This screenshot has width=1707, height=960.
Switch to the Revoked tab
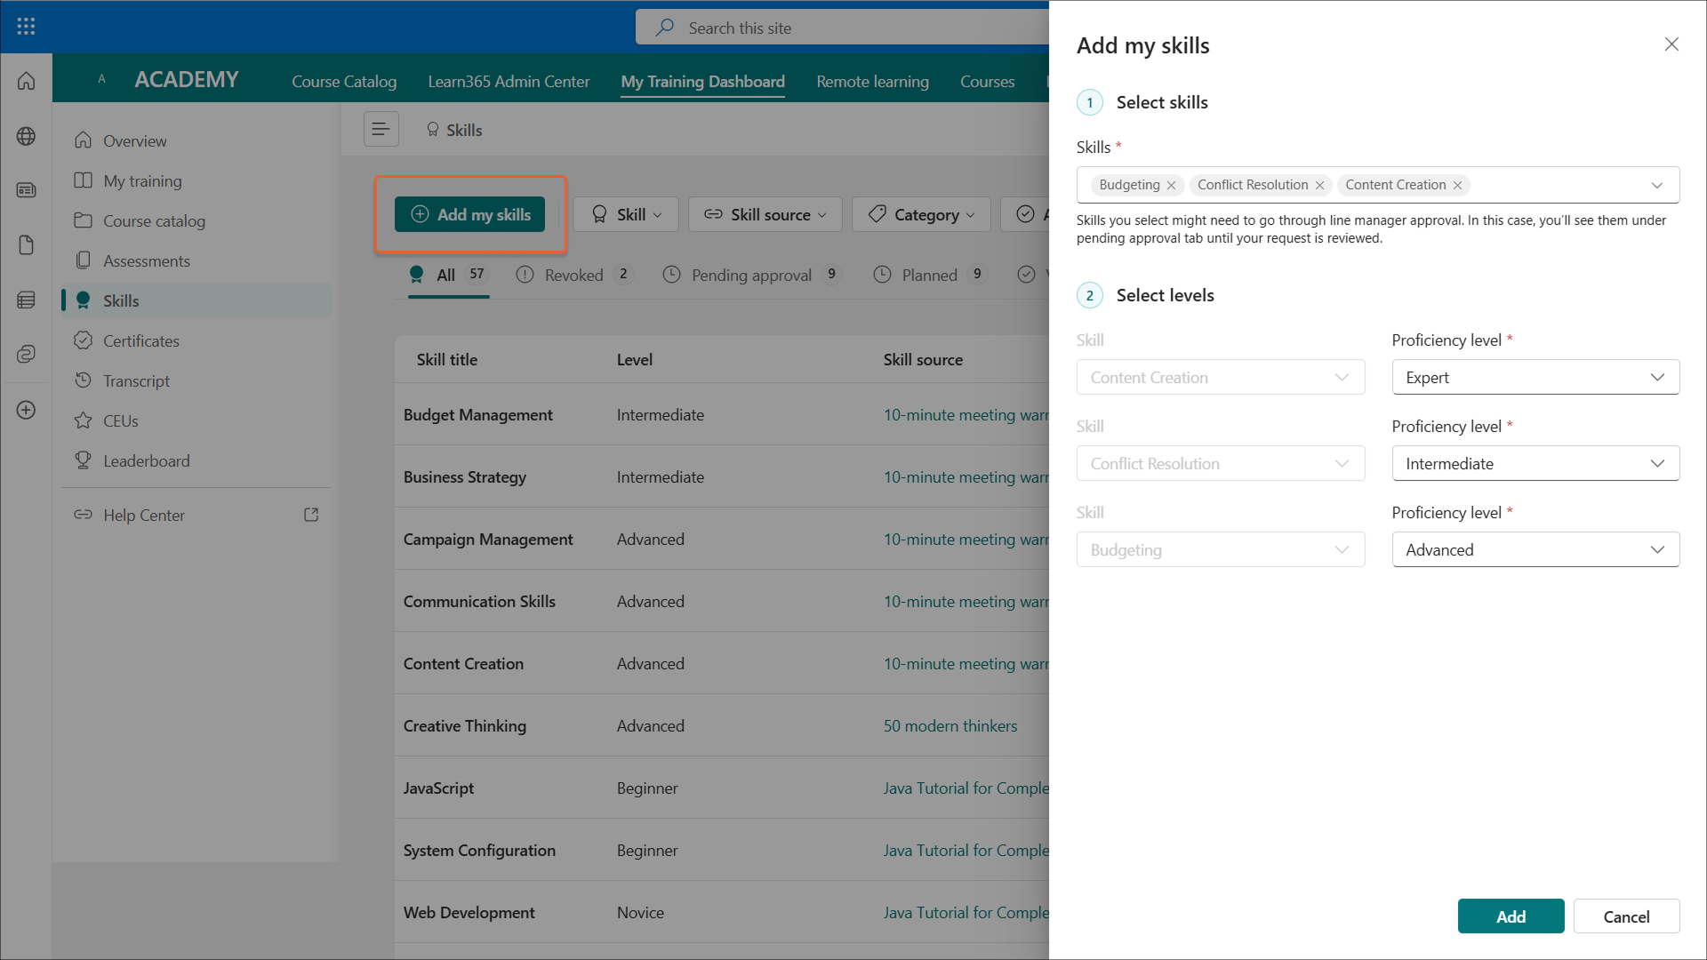coord(573,275)
